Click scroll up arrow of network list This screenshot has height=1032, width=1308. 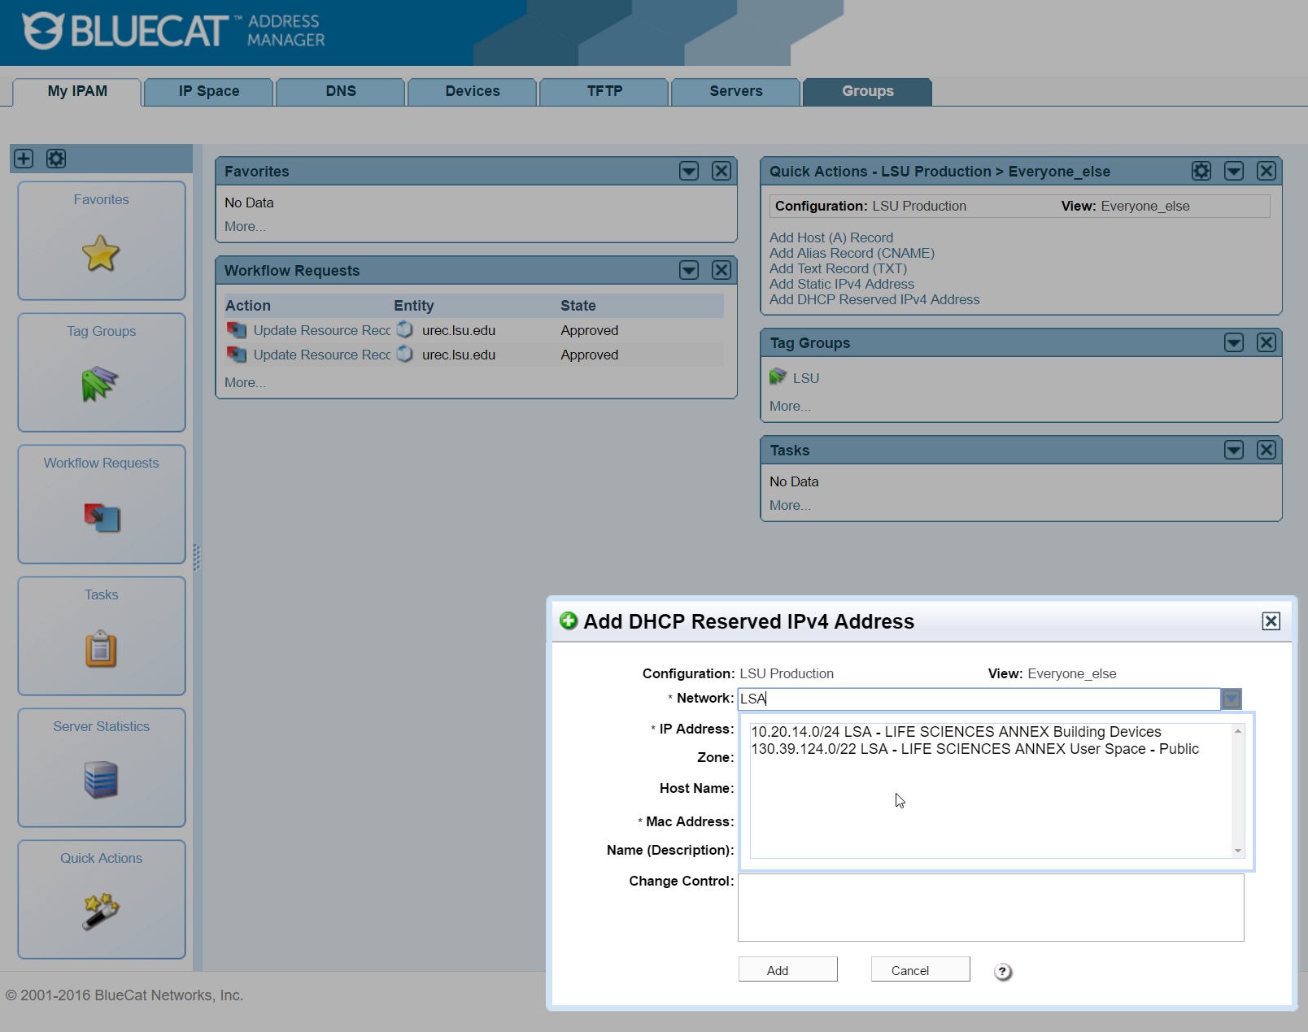pyautogui.click(x=1238, y=731)
